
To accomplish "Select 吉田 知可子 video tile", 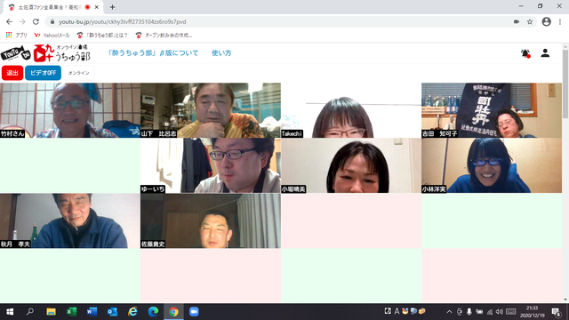I will click(492, 110).
